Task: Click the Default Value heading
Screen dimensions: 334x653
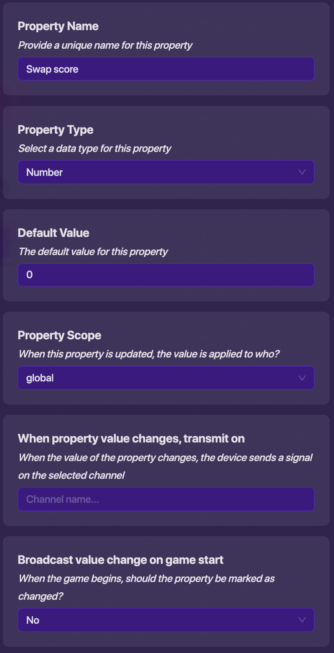Action: tap(54, 233)
